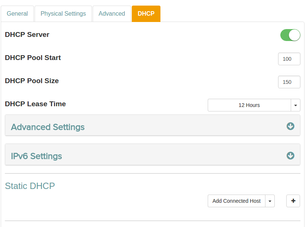306x227 pixels.
Task: Turn off the DHCP Server switch
Action: pos(290,35)
